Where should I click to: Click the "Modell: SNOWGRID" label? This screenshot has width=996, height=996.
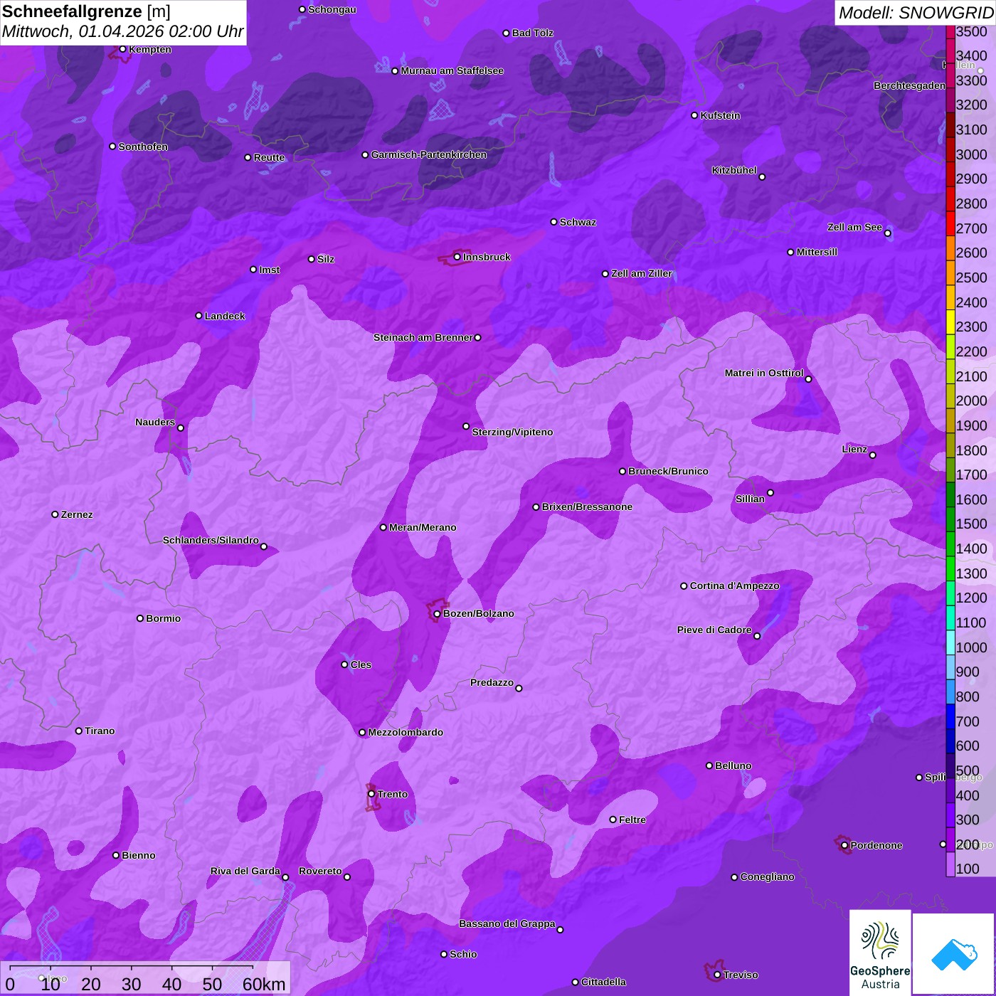(x=916, y=13)
